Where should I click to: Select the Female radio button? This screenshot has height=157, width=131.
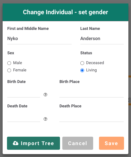click(x=9, y=70)
